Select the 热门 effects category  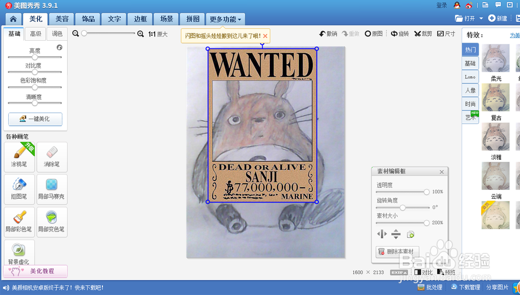pyautogui.click(x=470, y=49)
